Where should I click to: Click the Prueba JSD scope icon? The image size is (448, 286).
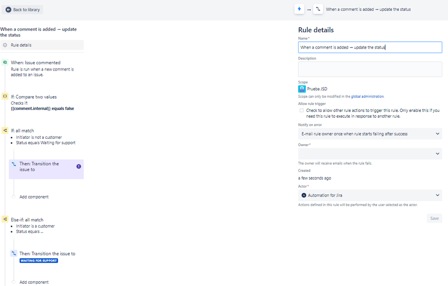click(301, 89)
